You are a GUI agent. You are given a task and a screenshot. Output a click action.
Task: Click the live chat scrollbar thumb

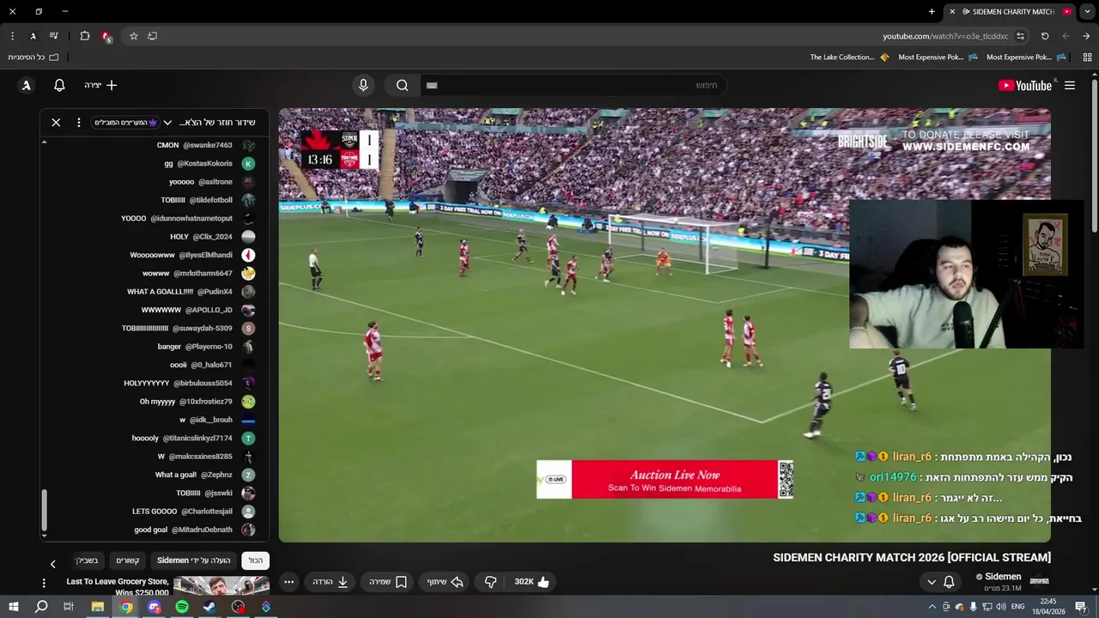(44, 511)
